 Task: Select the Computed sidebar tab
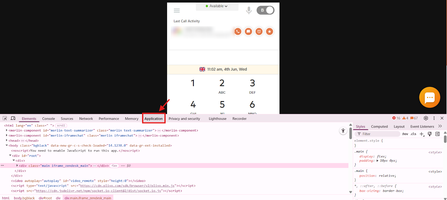click(379, 126)
